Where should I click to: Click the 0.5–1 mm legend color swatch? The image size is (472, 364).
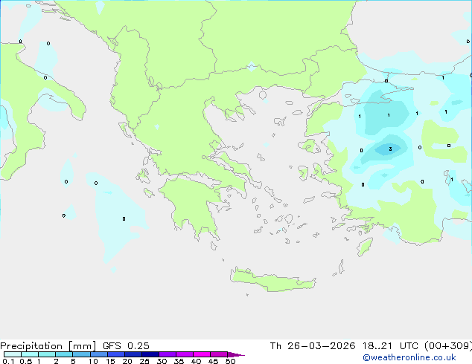[x=30, y=354]
